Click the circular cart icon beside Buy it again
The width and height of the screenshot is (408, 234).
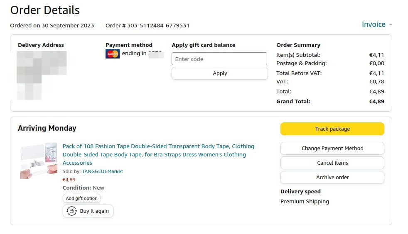[x=71, y=211]
